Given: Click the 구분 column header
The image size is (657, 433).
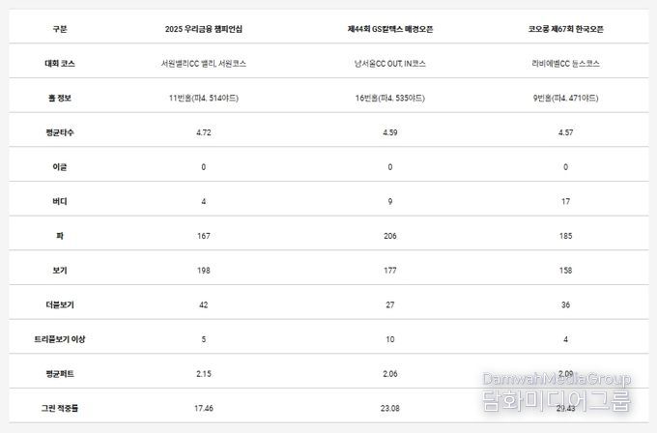Looking at the screenshot, I should pos(60,29).
